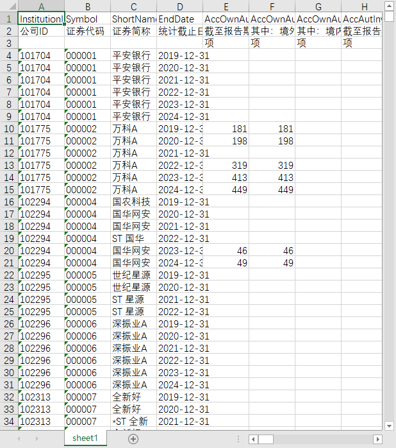Select 000006 cell in row 29

[x=88, y=360]
